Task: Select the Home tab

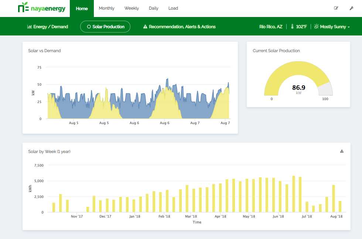Action: tap(82, 8)
